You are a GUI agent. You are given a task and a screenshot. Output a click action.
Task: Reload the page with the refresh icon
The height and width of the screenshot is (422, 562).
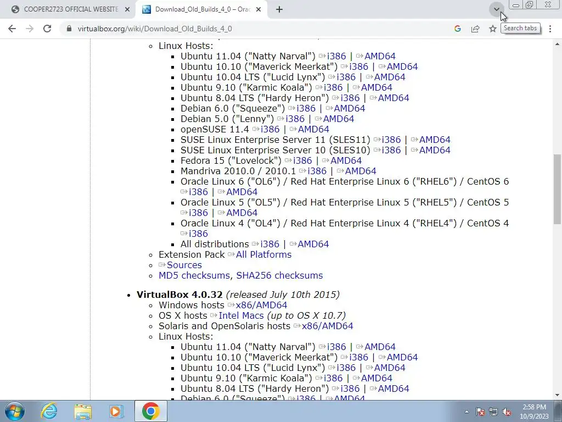[47, 29]
